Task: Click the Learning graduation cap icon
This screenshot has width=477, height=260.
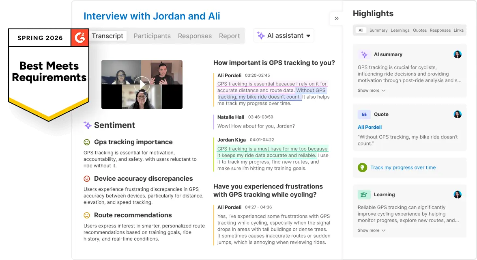Action: (x=364, y=195)
